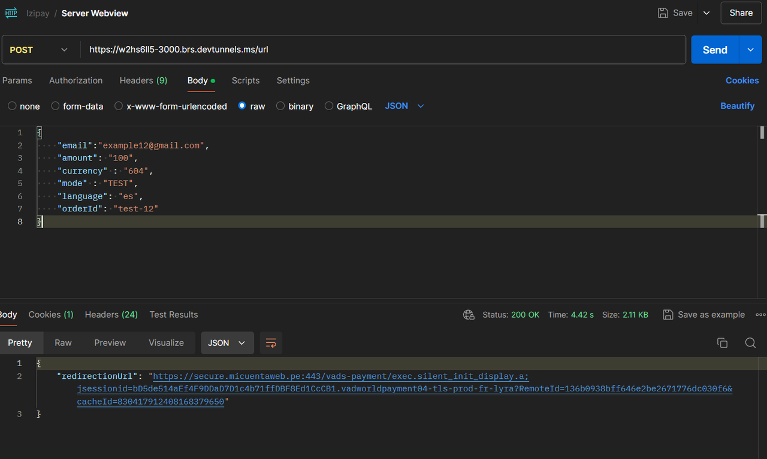
Task: Toggle line wrapping in the response viewer
Action: coord(270,343)
